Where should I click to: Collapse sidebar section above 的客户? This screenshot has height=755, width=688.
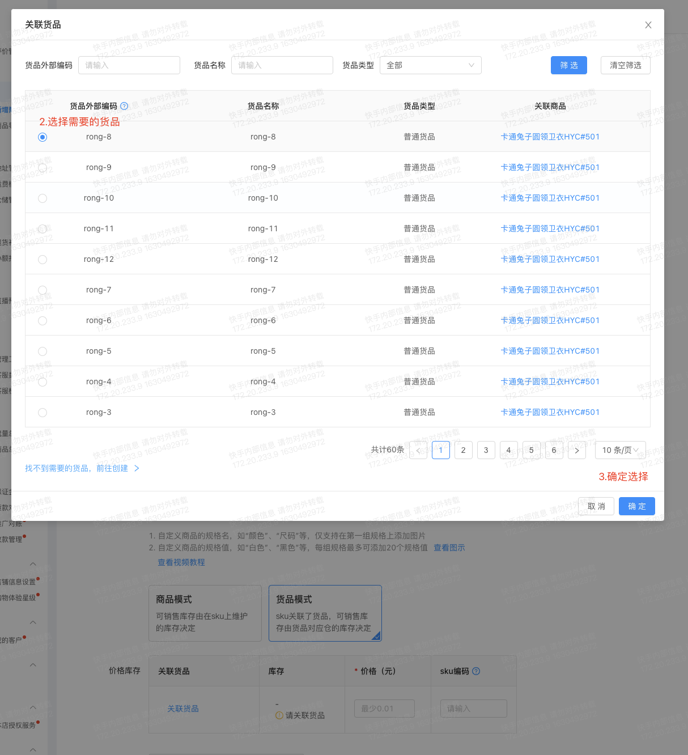33,622
